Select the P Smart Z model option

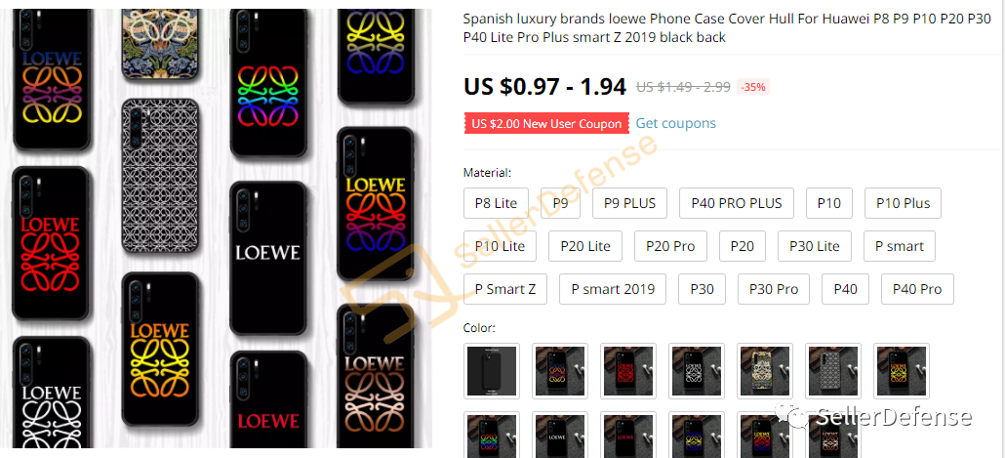(x=505, y=289)
